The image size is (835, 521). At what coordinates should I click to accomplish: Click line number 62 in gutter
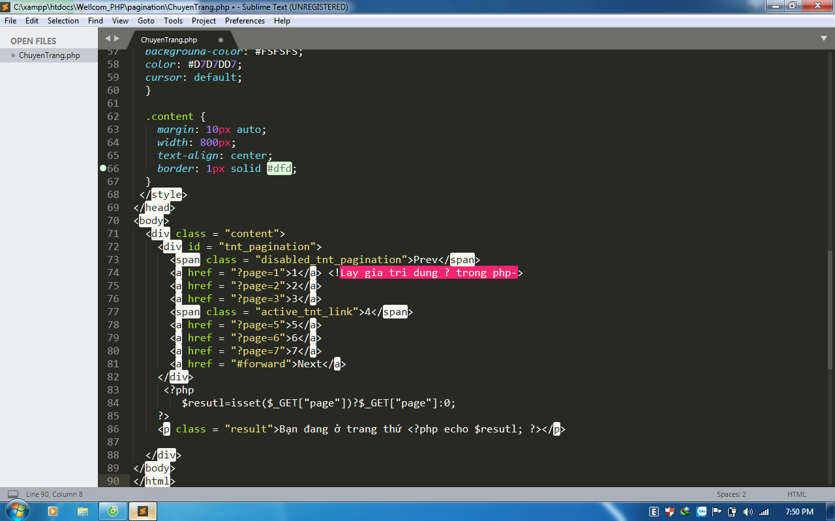click(113, 117)
